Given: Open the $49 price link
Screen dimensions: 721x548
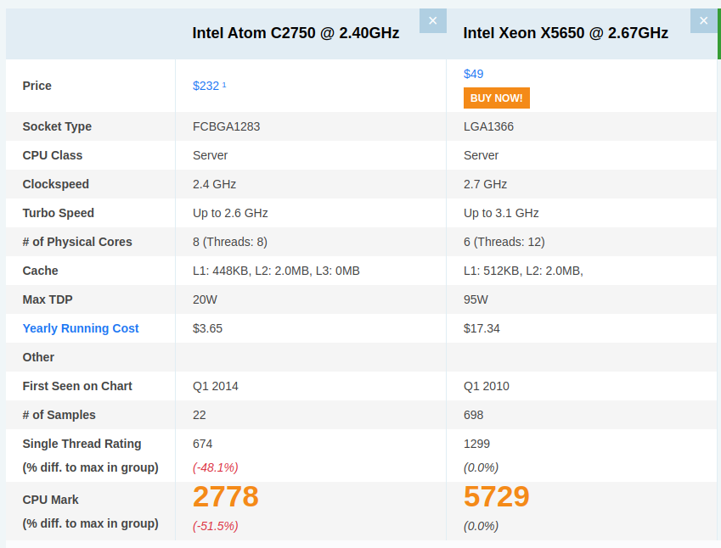Looking at the screenshot, I should pyautogui.click(x=473, y=74).
